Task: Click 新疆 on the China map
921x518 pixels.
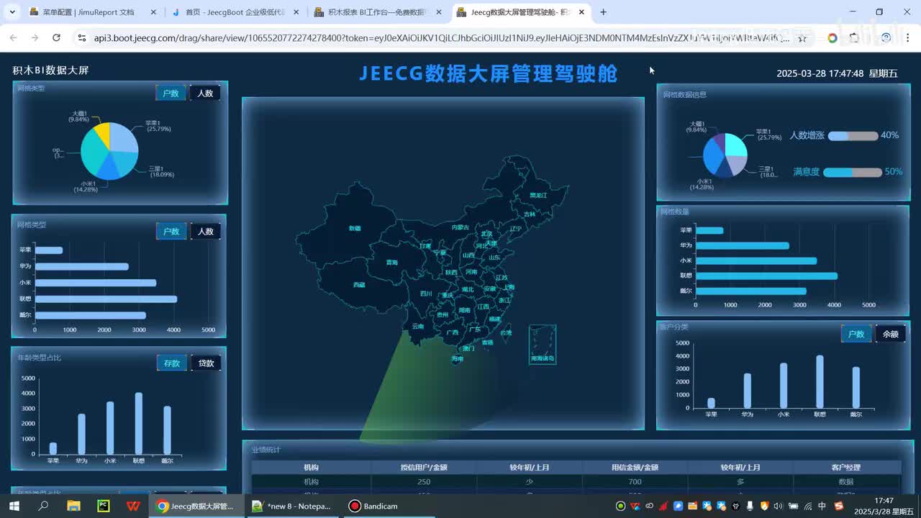Action: pos(355,228)
